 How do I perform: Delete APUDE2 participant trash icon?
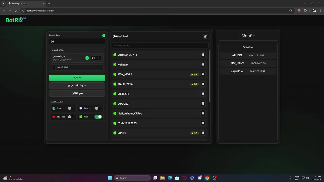click(203, 104)
